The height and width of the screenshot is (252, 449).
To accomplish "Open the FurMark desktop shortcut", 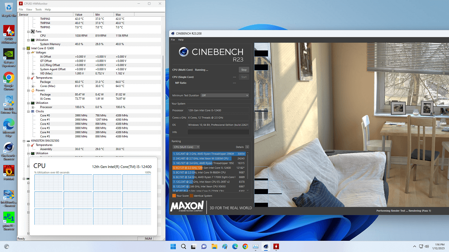I will coord(9,172).
